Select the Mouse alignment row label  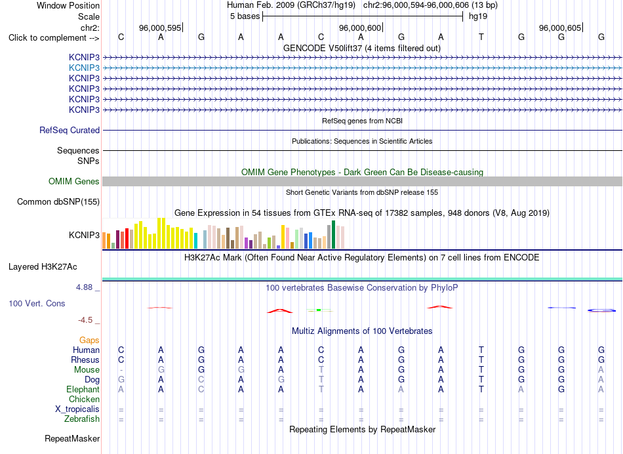[87, 370]
